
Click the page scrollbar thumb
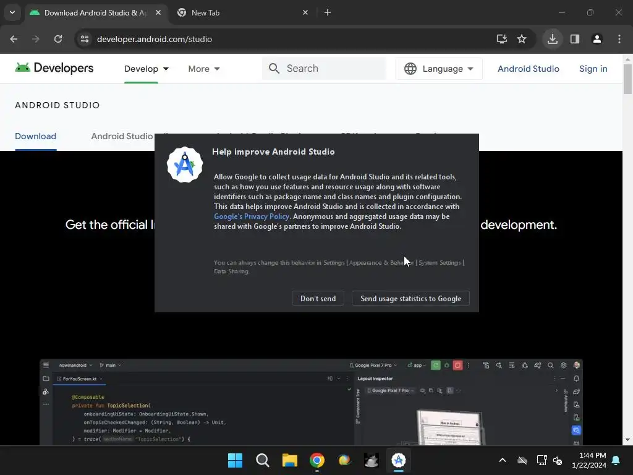click(627, 79)
